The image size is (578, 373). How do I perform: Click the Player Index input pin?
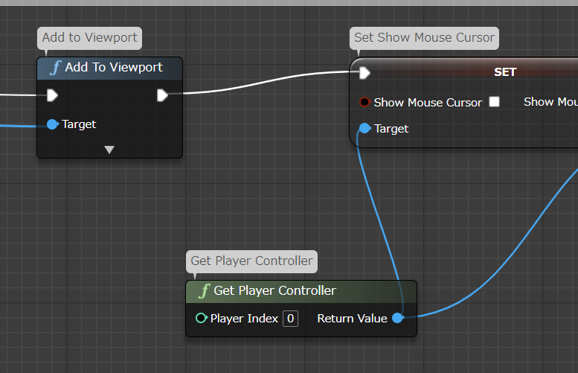tap(201, 319)
